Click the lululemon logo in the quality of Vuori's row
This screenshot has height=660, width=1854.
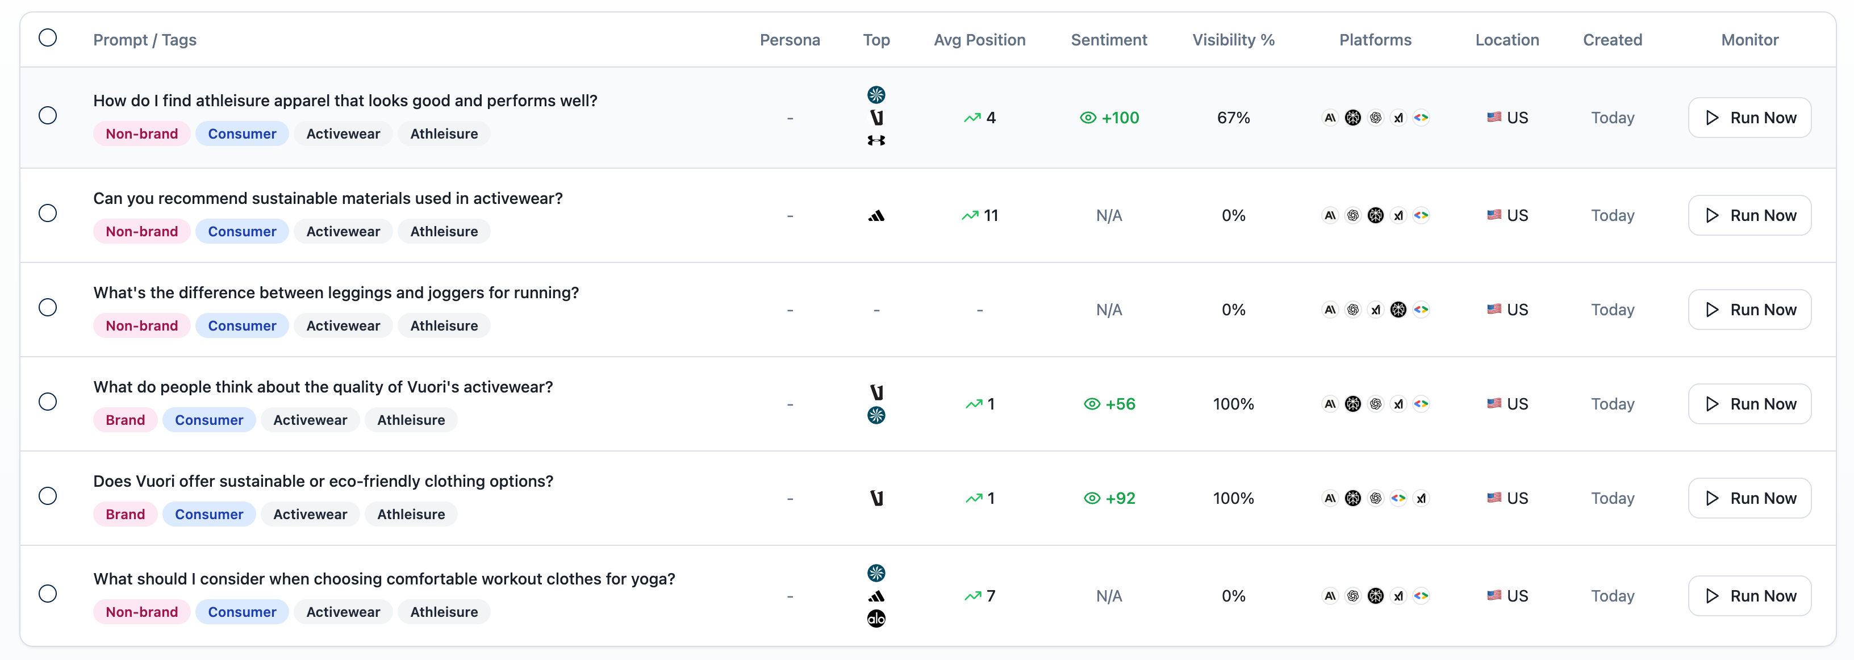click(x=876, y=415)
